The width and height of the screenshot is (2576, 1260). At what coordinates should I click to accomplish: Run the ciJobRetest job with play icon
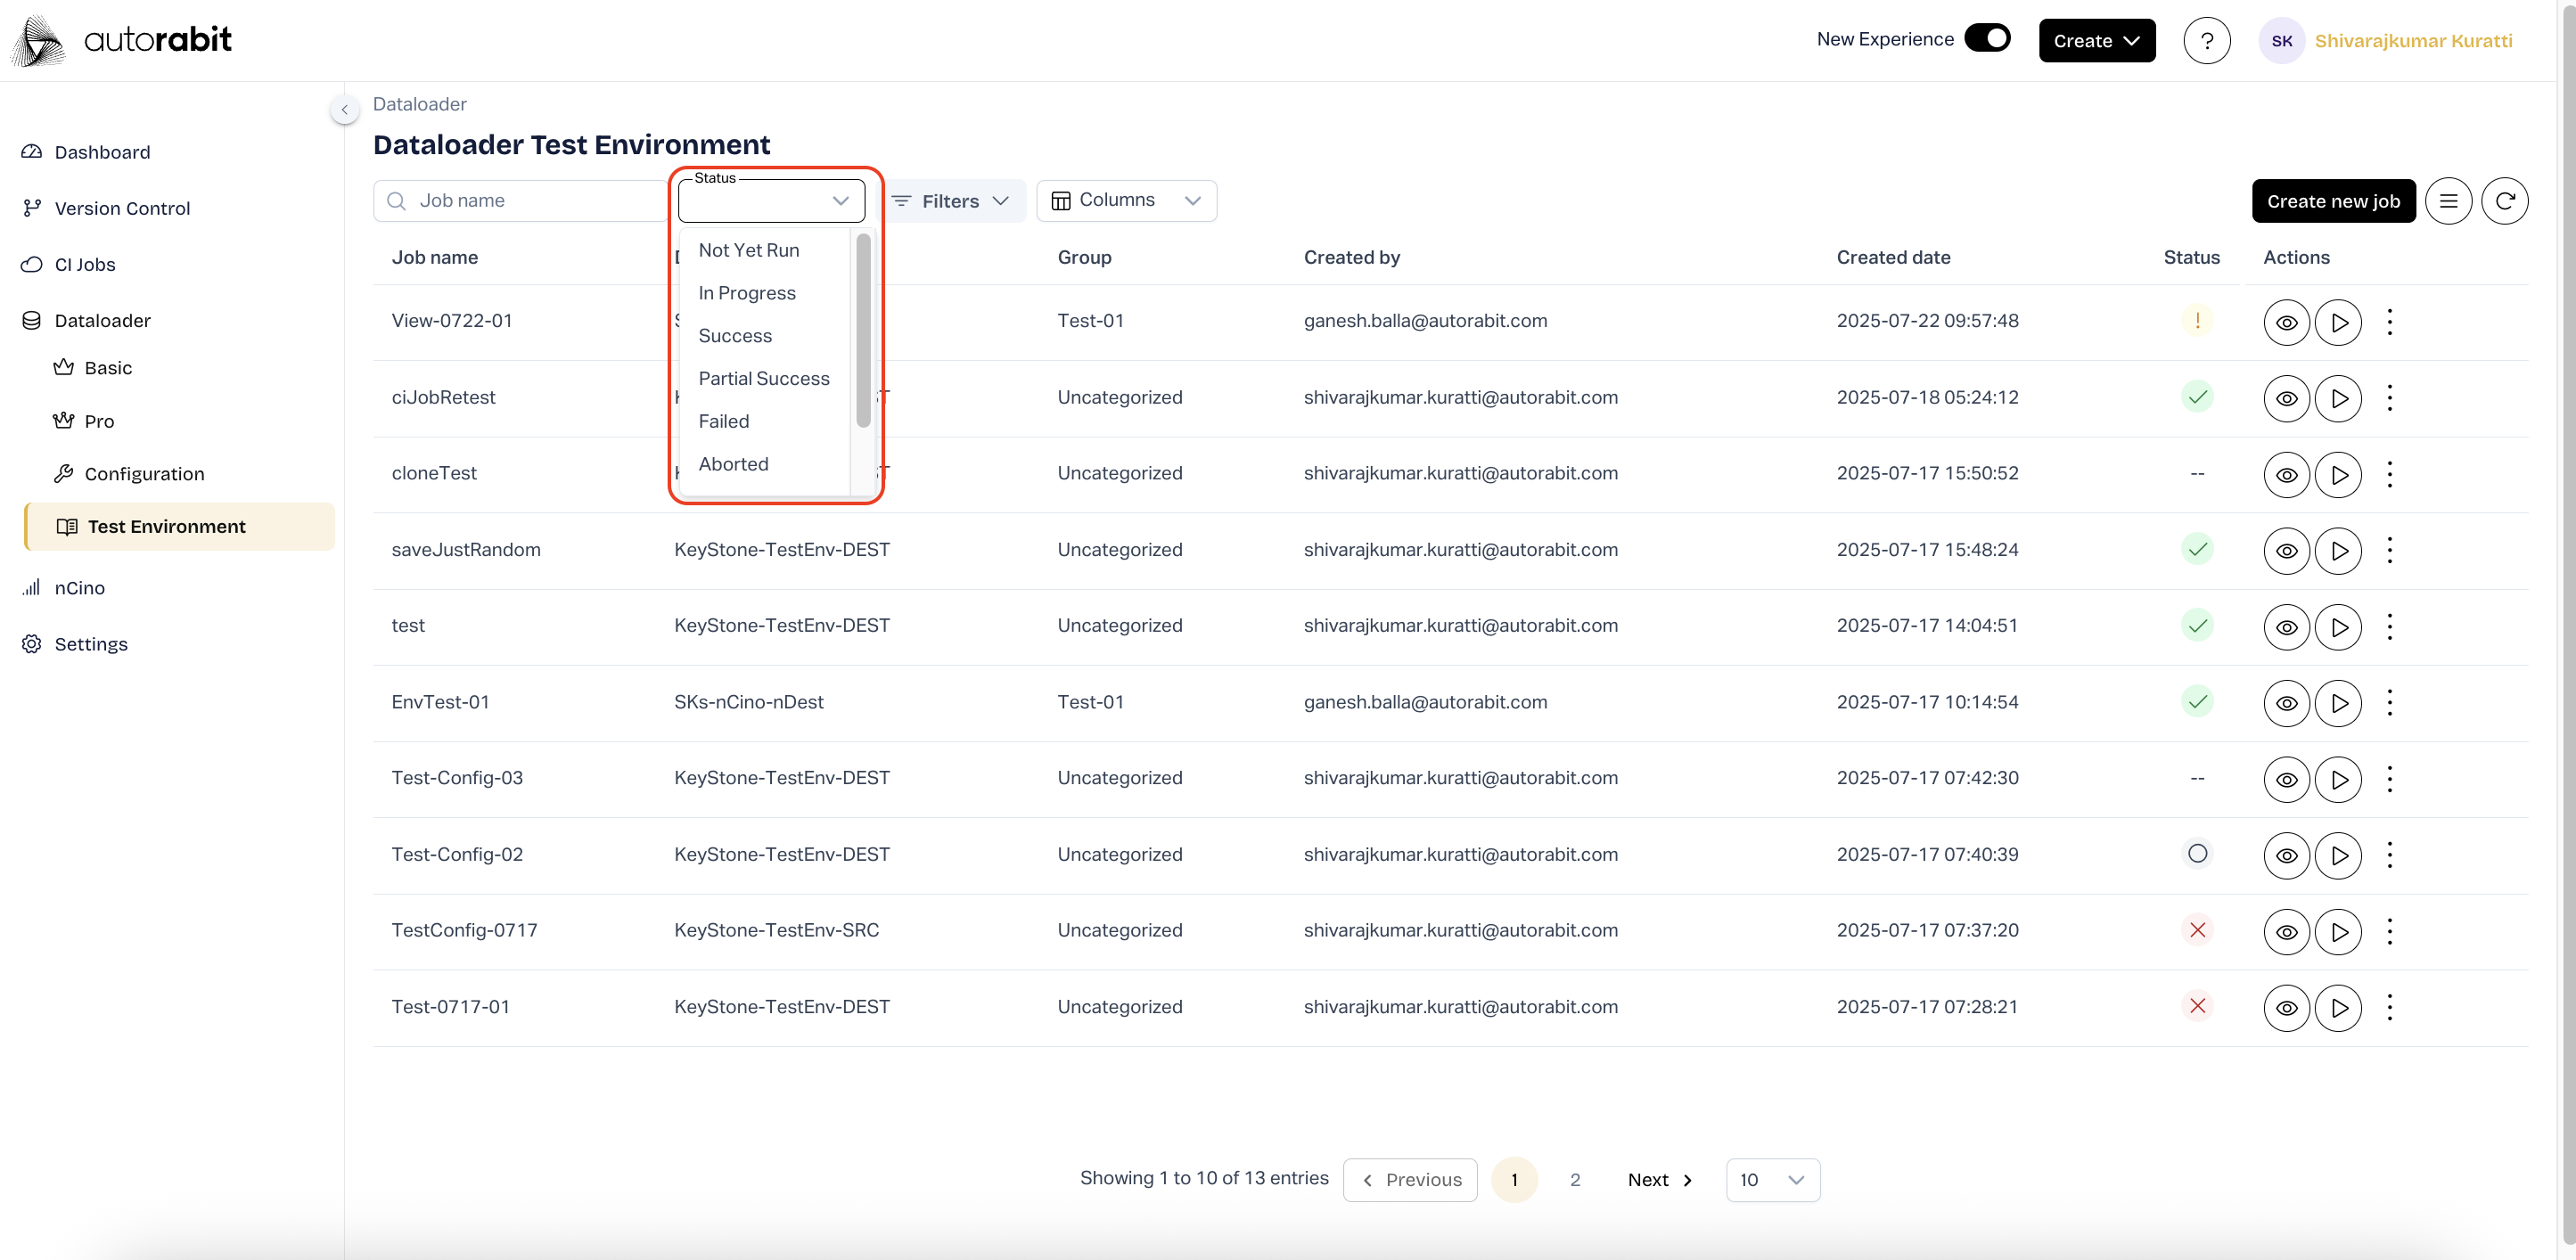[2338, 398]
